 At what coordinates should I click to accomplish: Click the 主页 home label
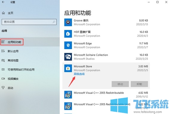(10, 13)
